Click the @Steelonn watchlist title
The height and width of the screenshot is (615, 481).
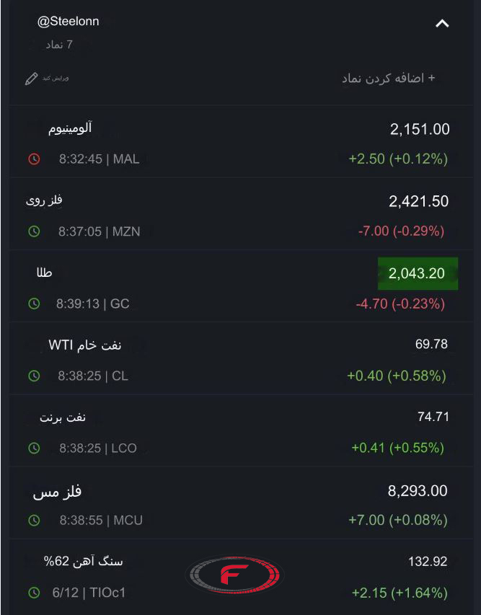tap(68, 21)
